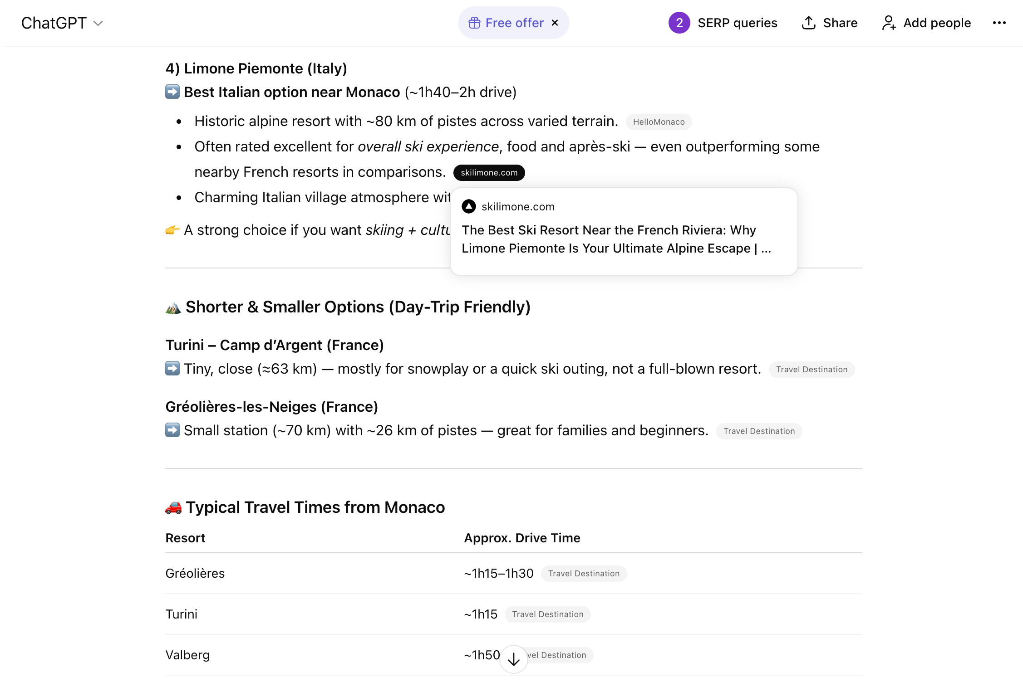Click Travel Destination chip in Gréolières table row
This screenshot has height=682, width=1023.
tap(584, 574)
